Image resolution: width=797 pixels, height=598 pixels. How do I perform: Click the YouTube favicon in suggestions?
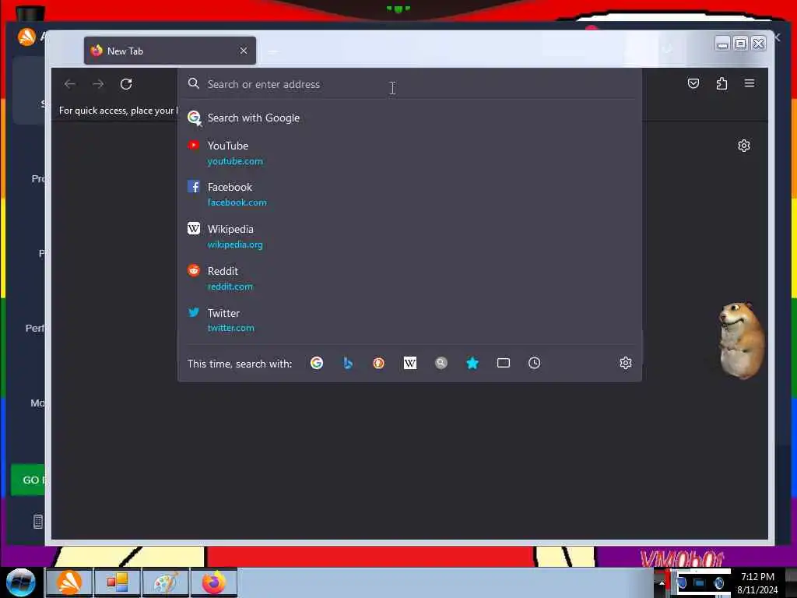coord(193,146)
